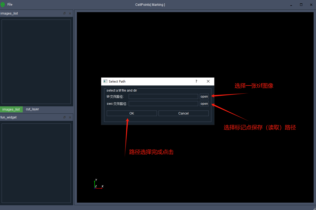The width and height of the screenshot is (316, 210).
Task: Maximize the CellPoints window
Action: (301, 5)
